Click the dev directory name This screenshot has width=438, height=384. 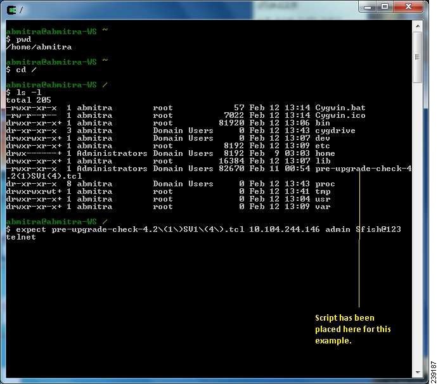[323, 138]
